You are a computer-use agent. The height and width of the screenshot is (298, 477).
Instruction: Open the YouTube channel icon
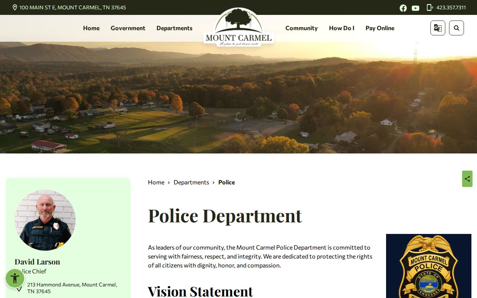[x=416, y=8]
